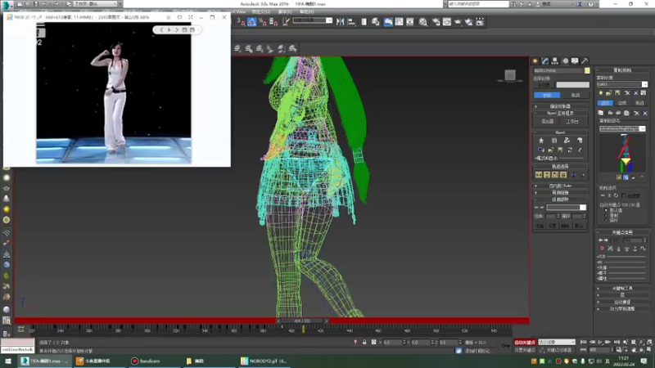Click the Mirror tool in main toolbar

(341, 22)
